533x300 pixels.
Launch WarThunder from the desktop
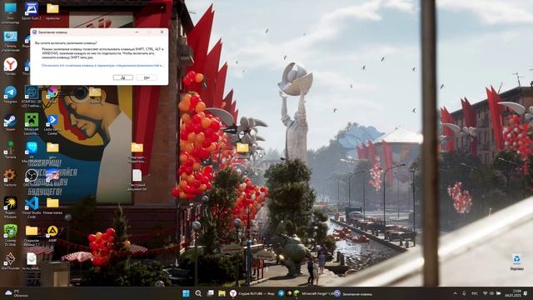point(10,261)
